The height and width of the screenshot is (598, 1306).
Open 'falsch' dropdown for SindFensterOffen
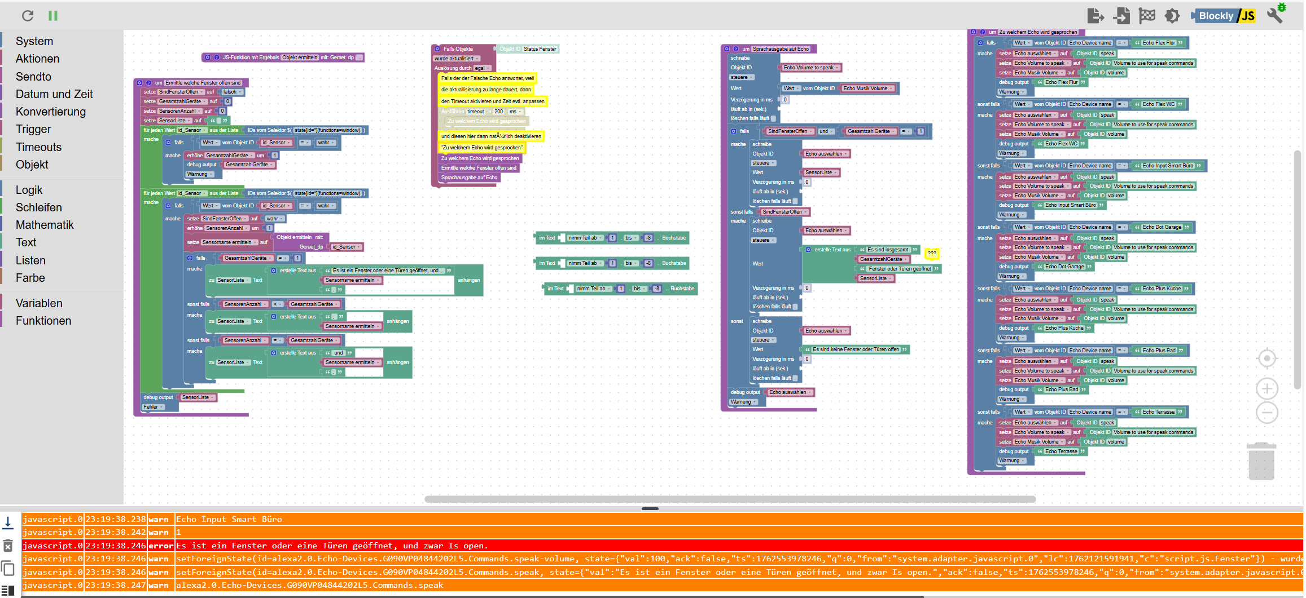232,92
